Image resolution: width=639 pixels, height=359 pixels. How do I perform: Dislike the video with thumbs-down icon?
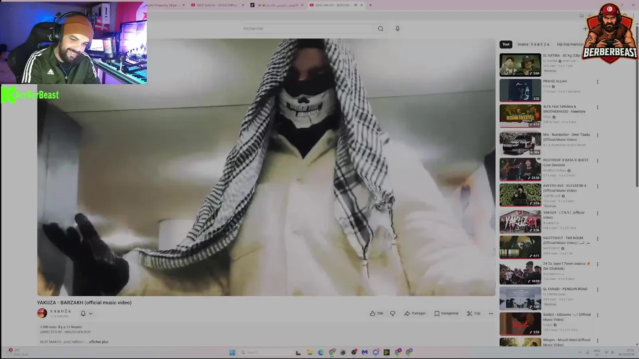pos(392,313)
